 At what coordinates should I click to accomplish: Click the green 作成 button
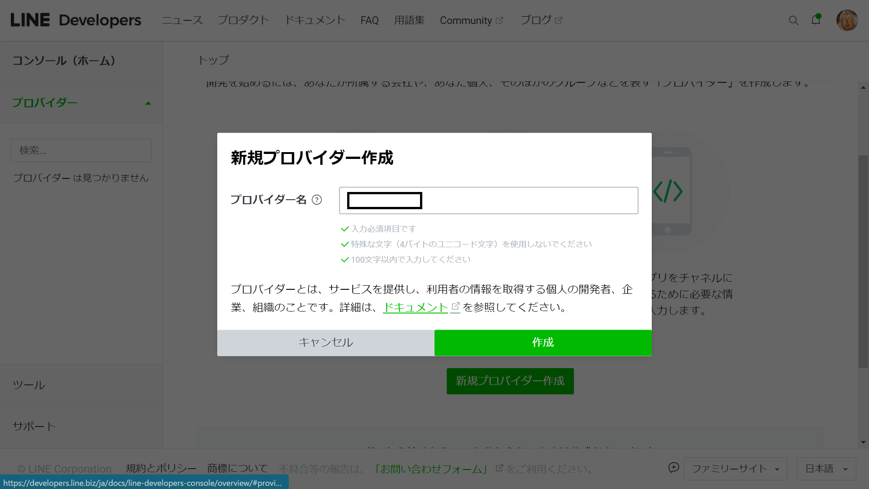tap(543, 343)
